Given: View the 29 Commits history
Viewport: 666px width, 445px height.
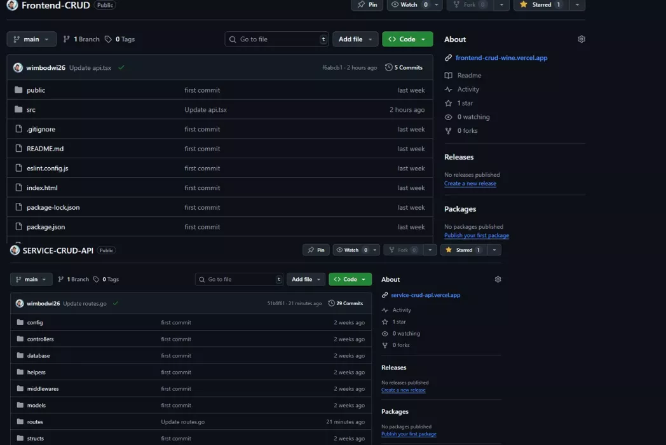Looking at the screenshot, I should [345, 303].
